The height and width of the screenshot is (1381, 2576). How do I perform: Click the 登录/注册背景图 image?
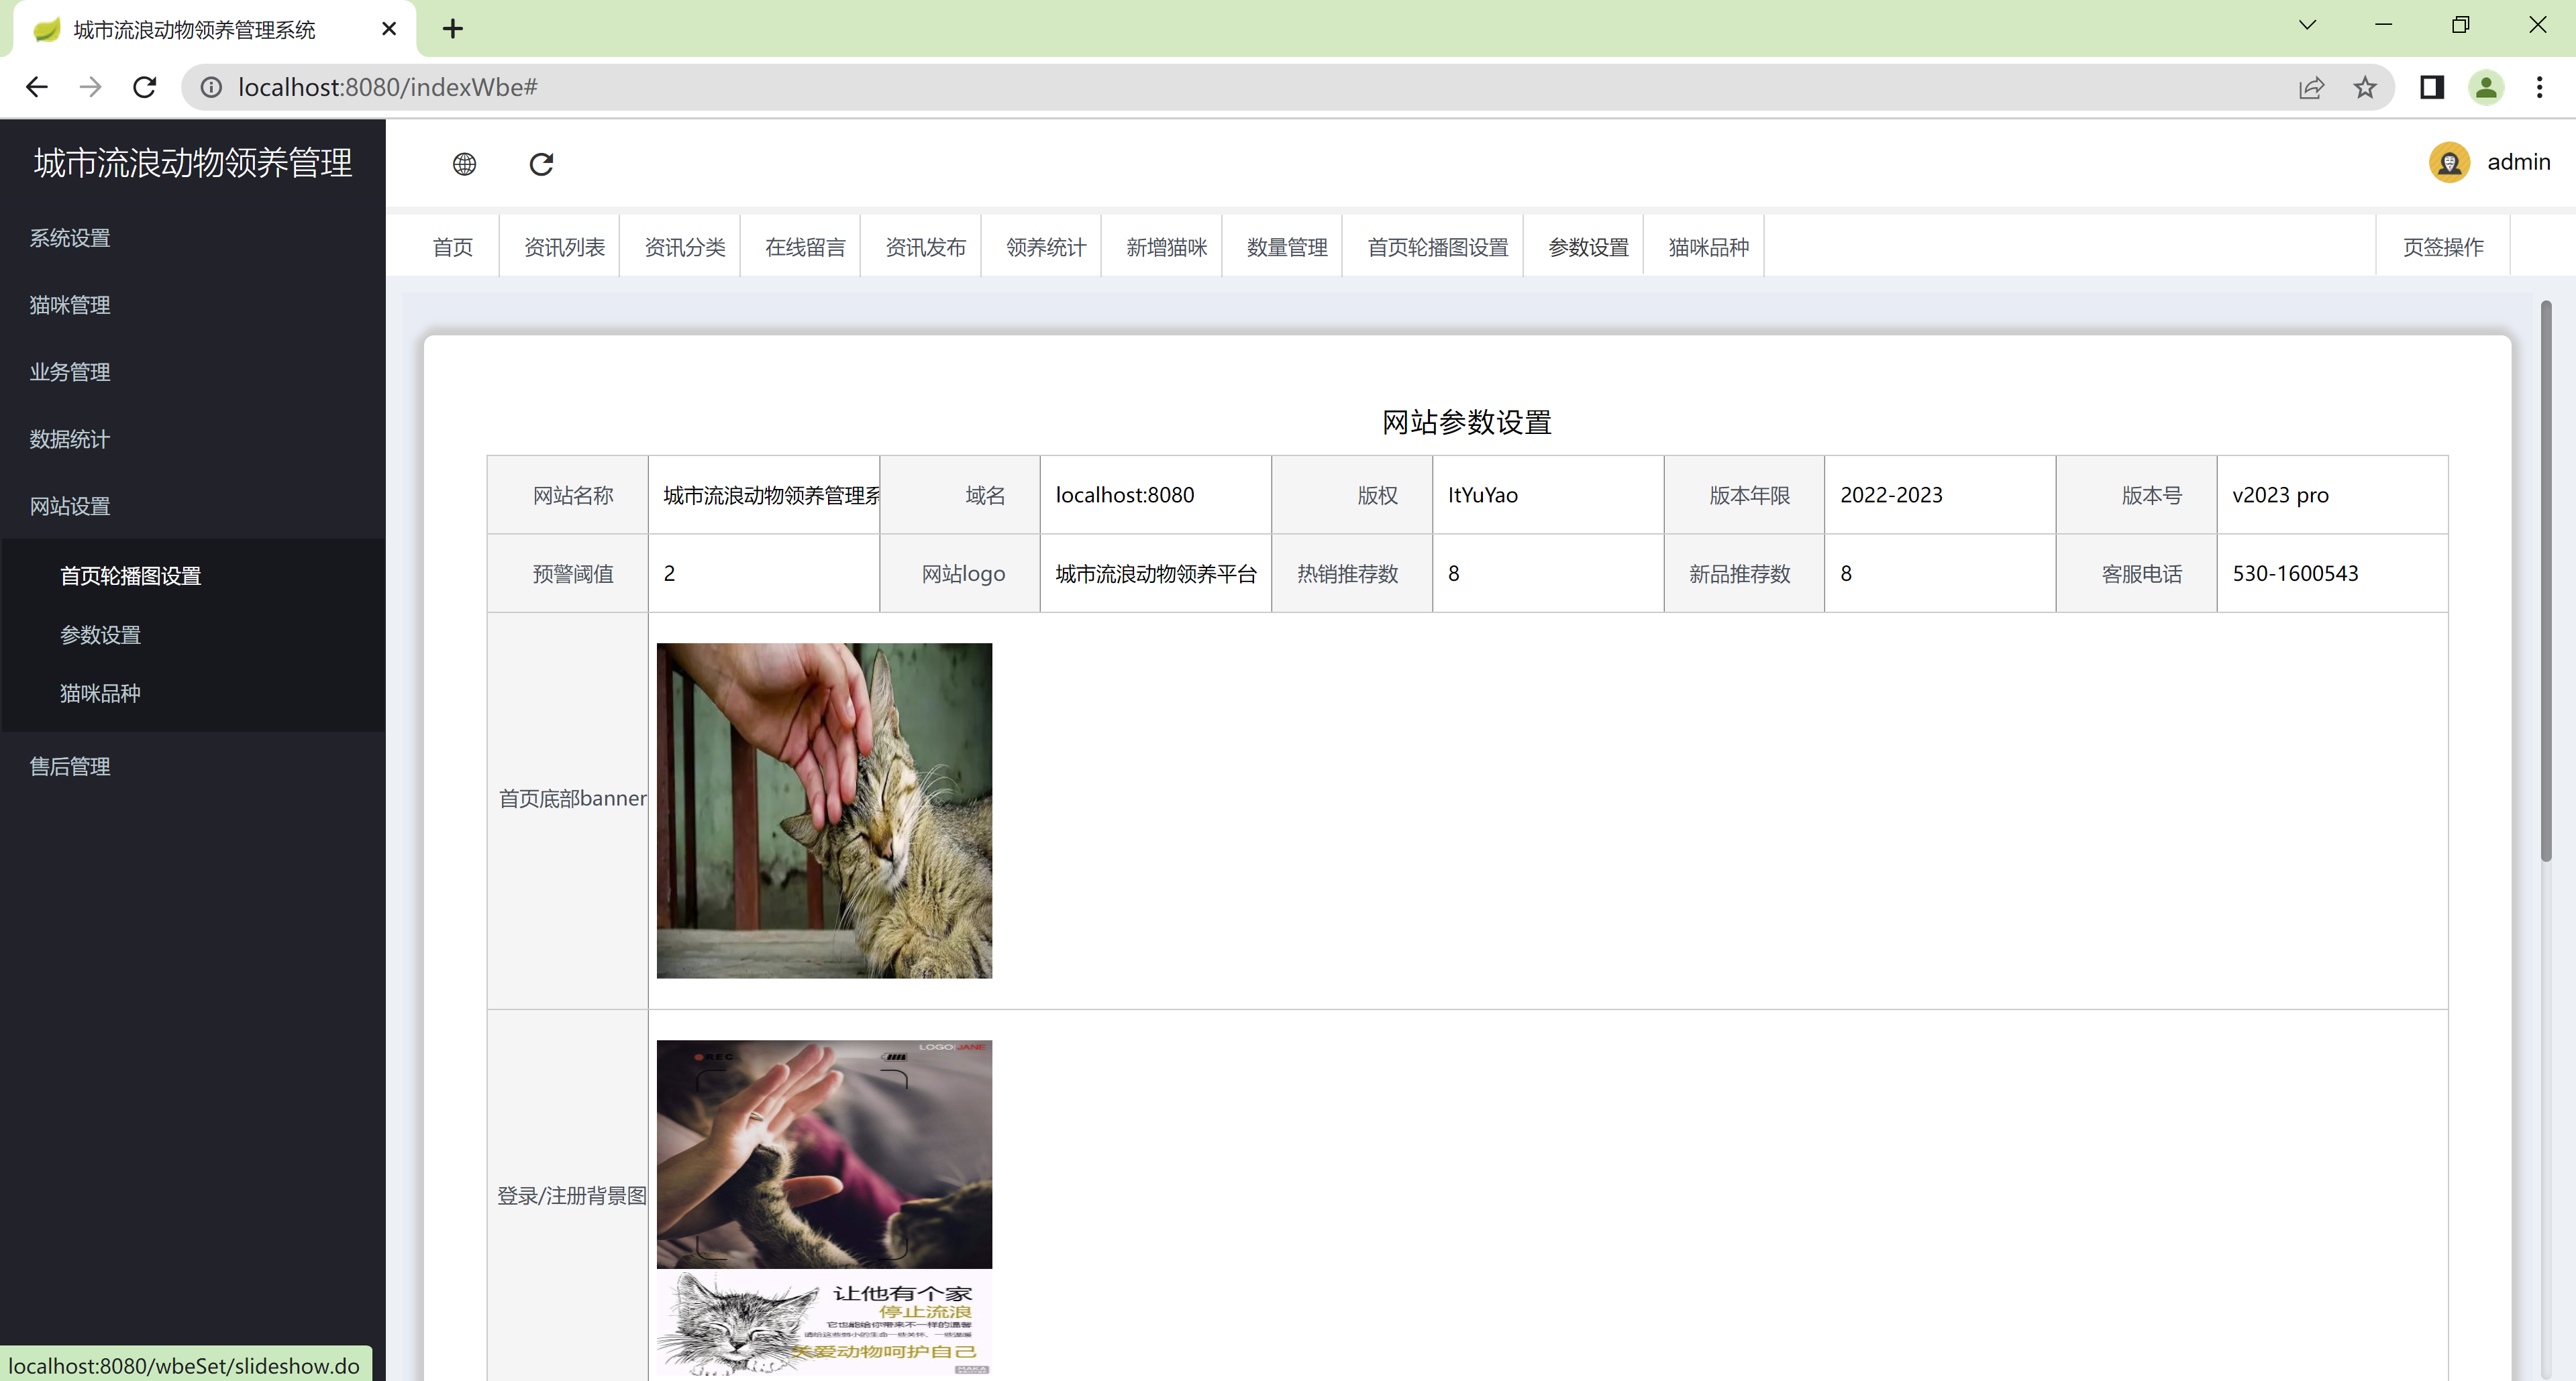pos(824,1207)
